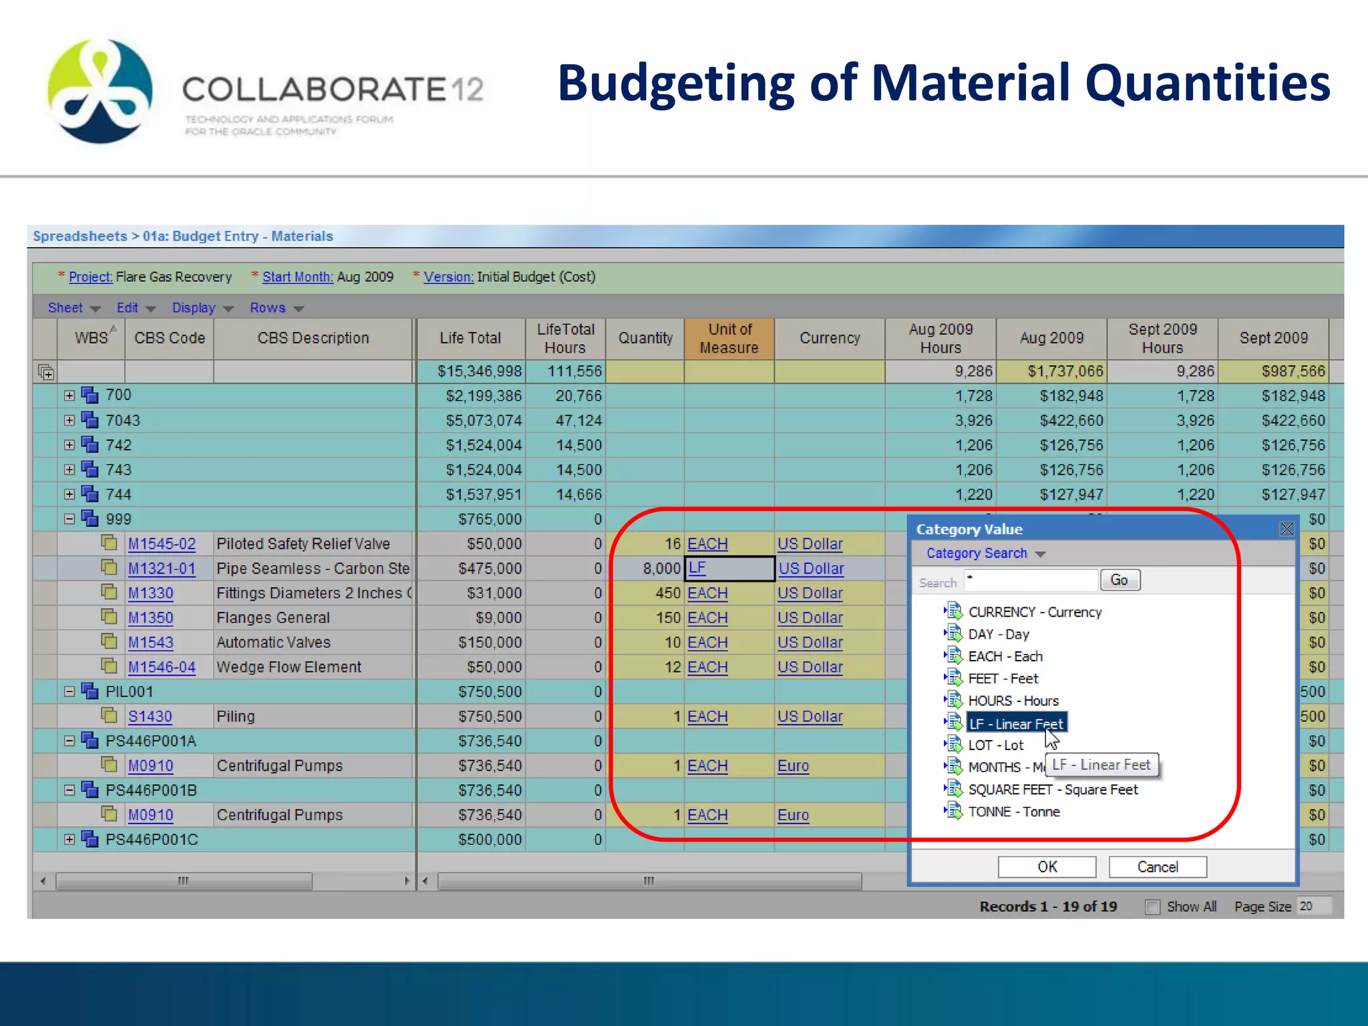1368x1026 pixels.
Task: Click the PIL001 folder icon
Action: coord(90,691)
